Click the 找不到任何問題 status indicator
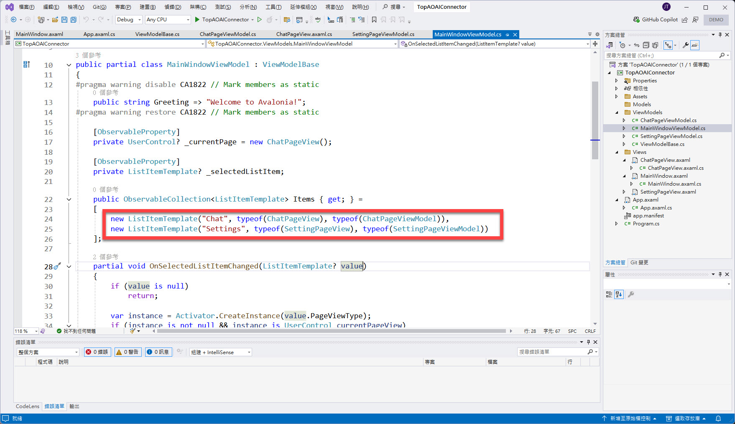 coord(76,331)
